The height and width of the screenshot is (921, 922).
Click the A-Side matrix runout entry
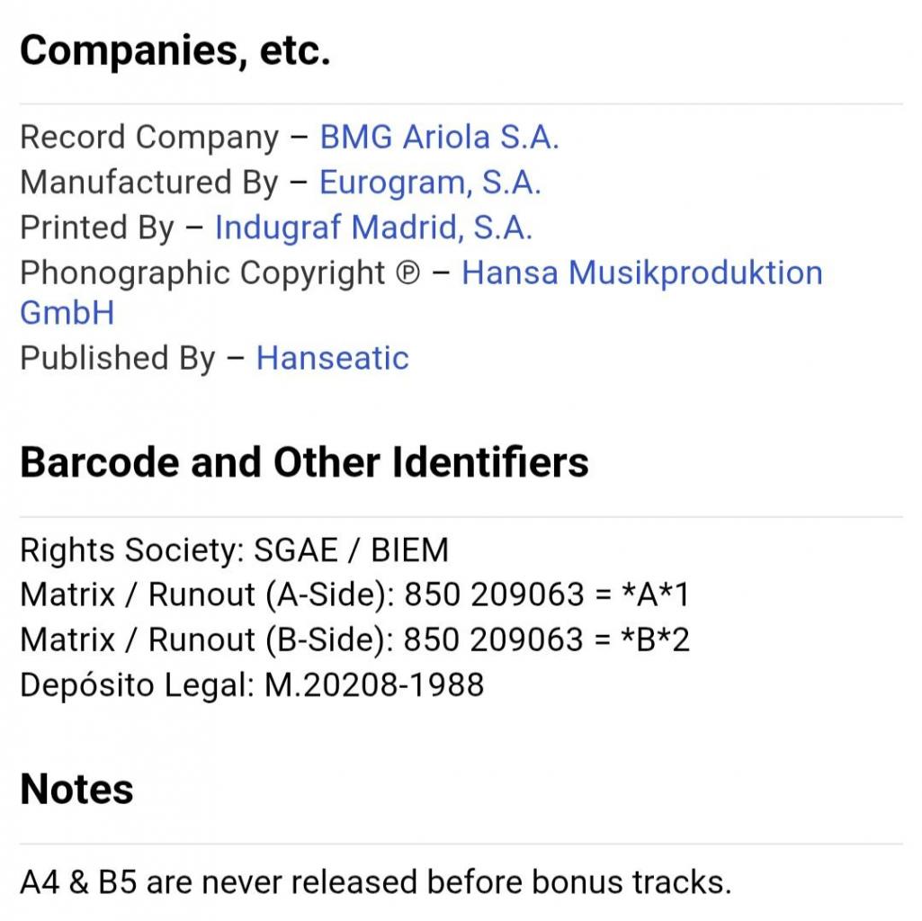click(x=354, y=595)
